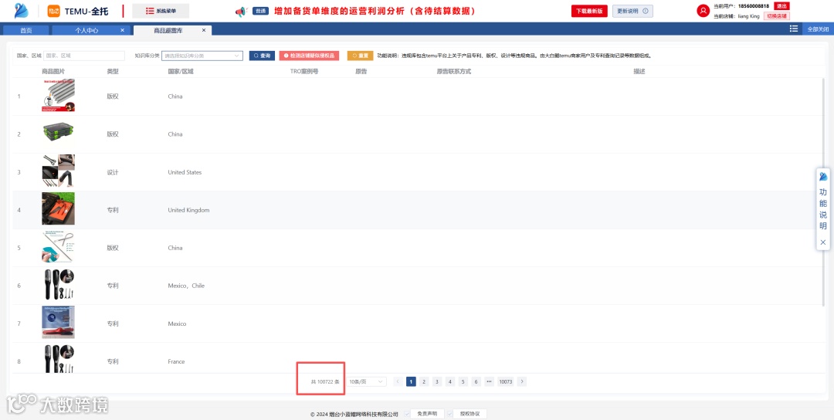Open the 功能说明 side panel
The height and width of the screenshot is (420, 834).
click(823, 209)
